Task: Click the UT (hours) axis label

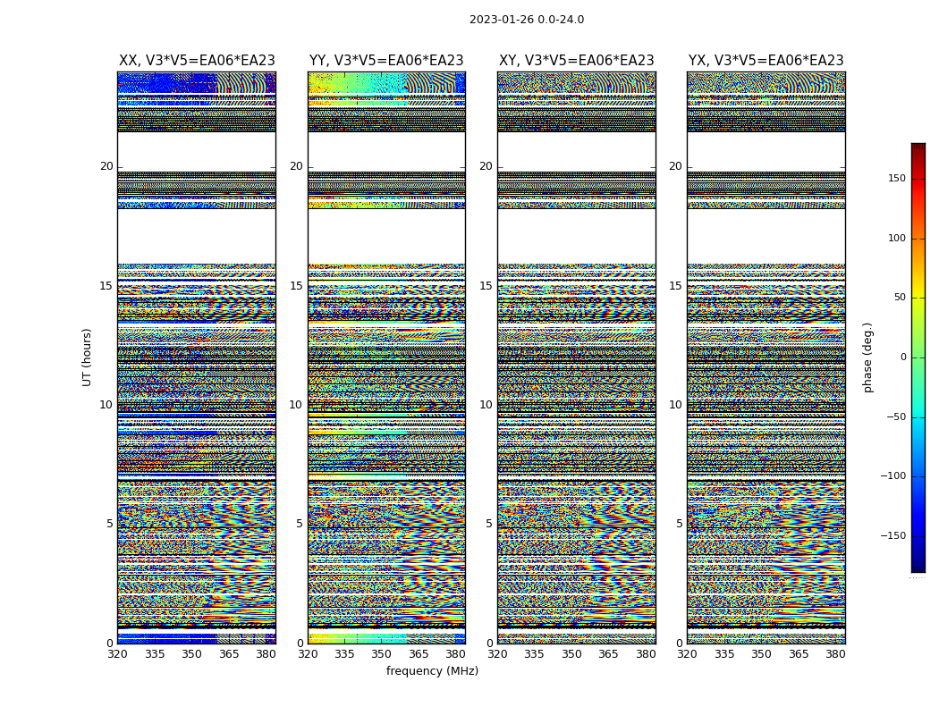Action: (88, 357)
